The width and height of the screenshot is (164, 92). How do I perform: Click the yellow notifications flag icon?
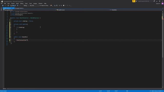[x=134, y=1]
